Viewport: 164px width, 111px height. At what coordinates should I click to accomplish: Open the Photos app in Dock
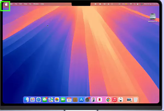coord(57,100)
